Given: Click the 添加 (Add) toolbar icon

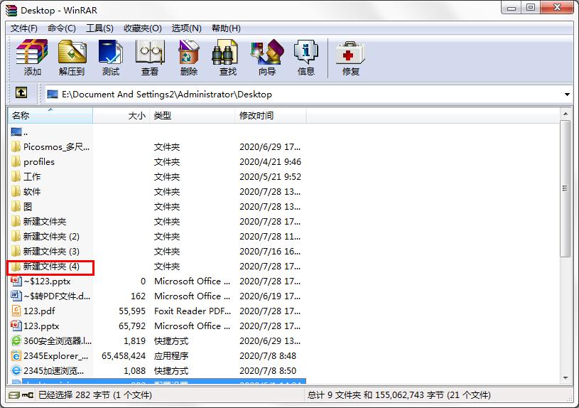Looking at the screenshot, I should [32, 52].
